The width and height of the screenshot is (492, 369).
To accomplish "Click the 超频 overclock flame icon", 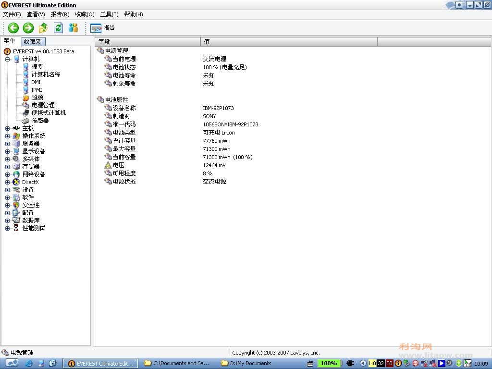I will [x=26, y=98].
